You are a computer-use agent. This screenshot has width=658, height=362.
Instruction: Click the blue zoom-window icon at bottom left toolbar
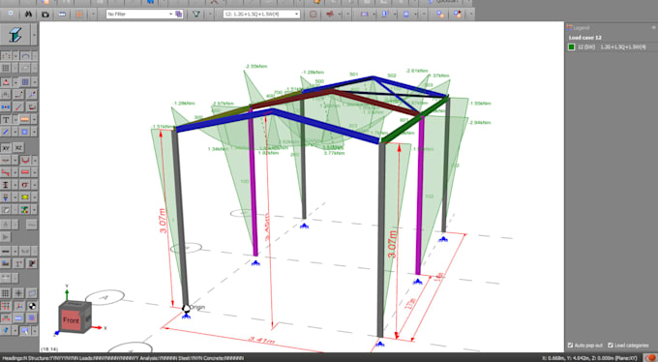[x=25, y=330]
